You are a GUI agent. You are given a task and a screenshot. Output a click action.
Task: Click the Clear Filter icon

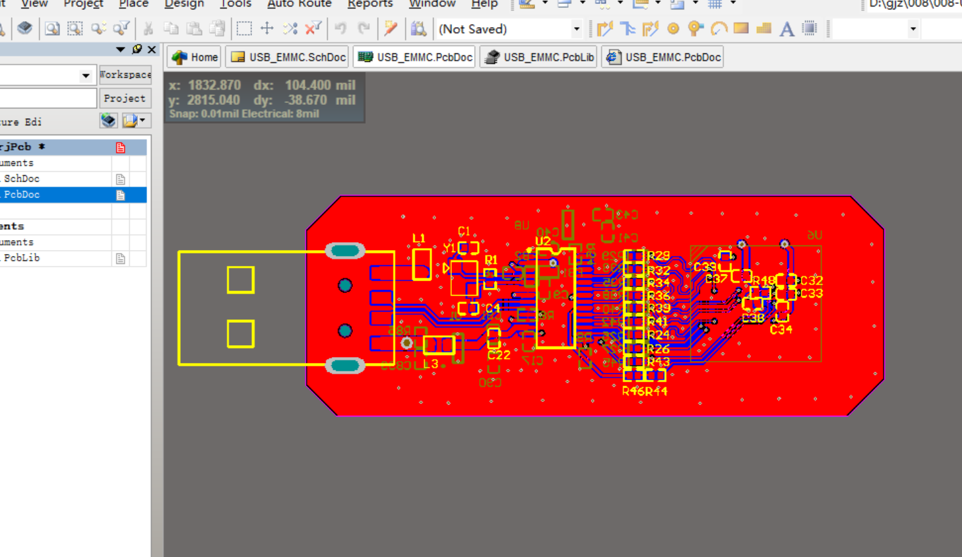313,28
